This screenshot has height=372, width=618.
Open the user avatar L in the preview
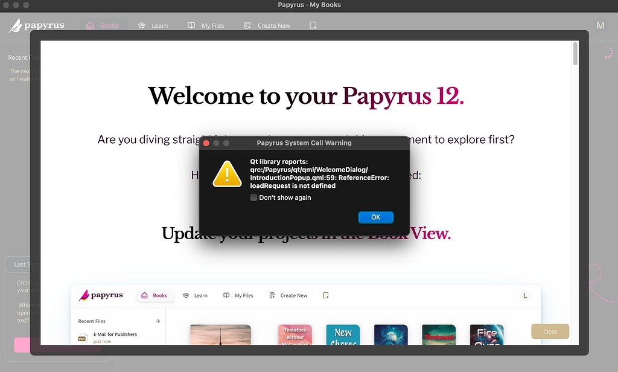(524, 295)
